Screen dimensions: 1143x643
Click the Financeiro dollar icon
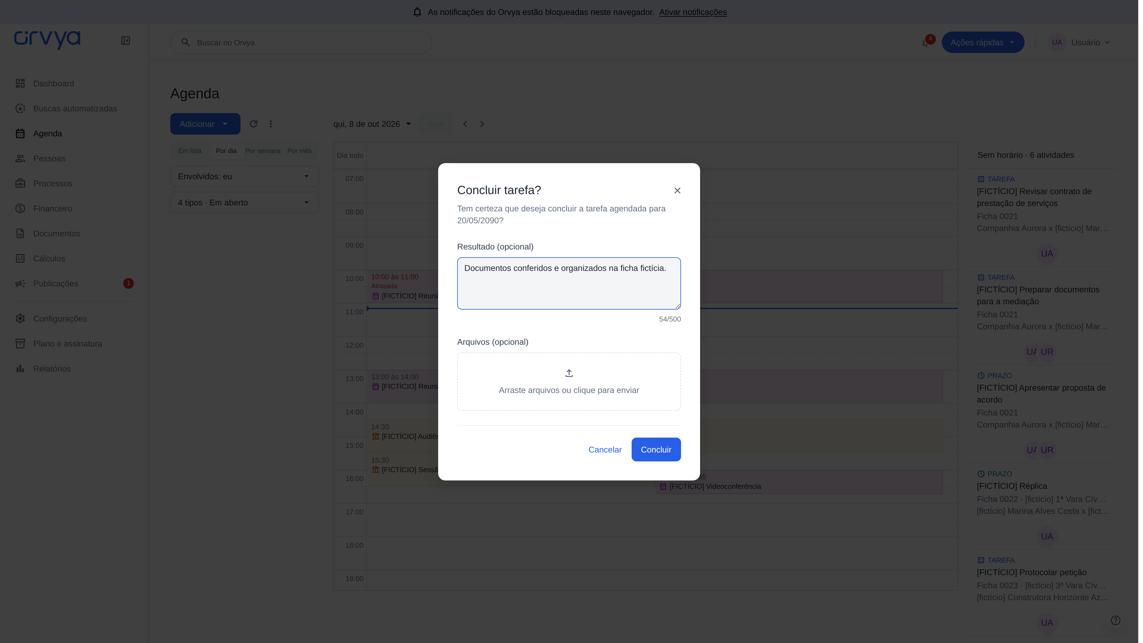(x=20, y=209)
